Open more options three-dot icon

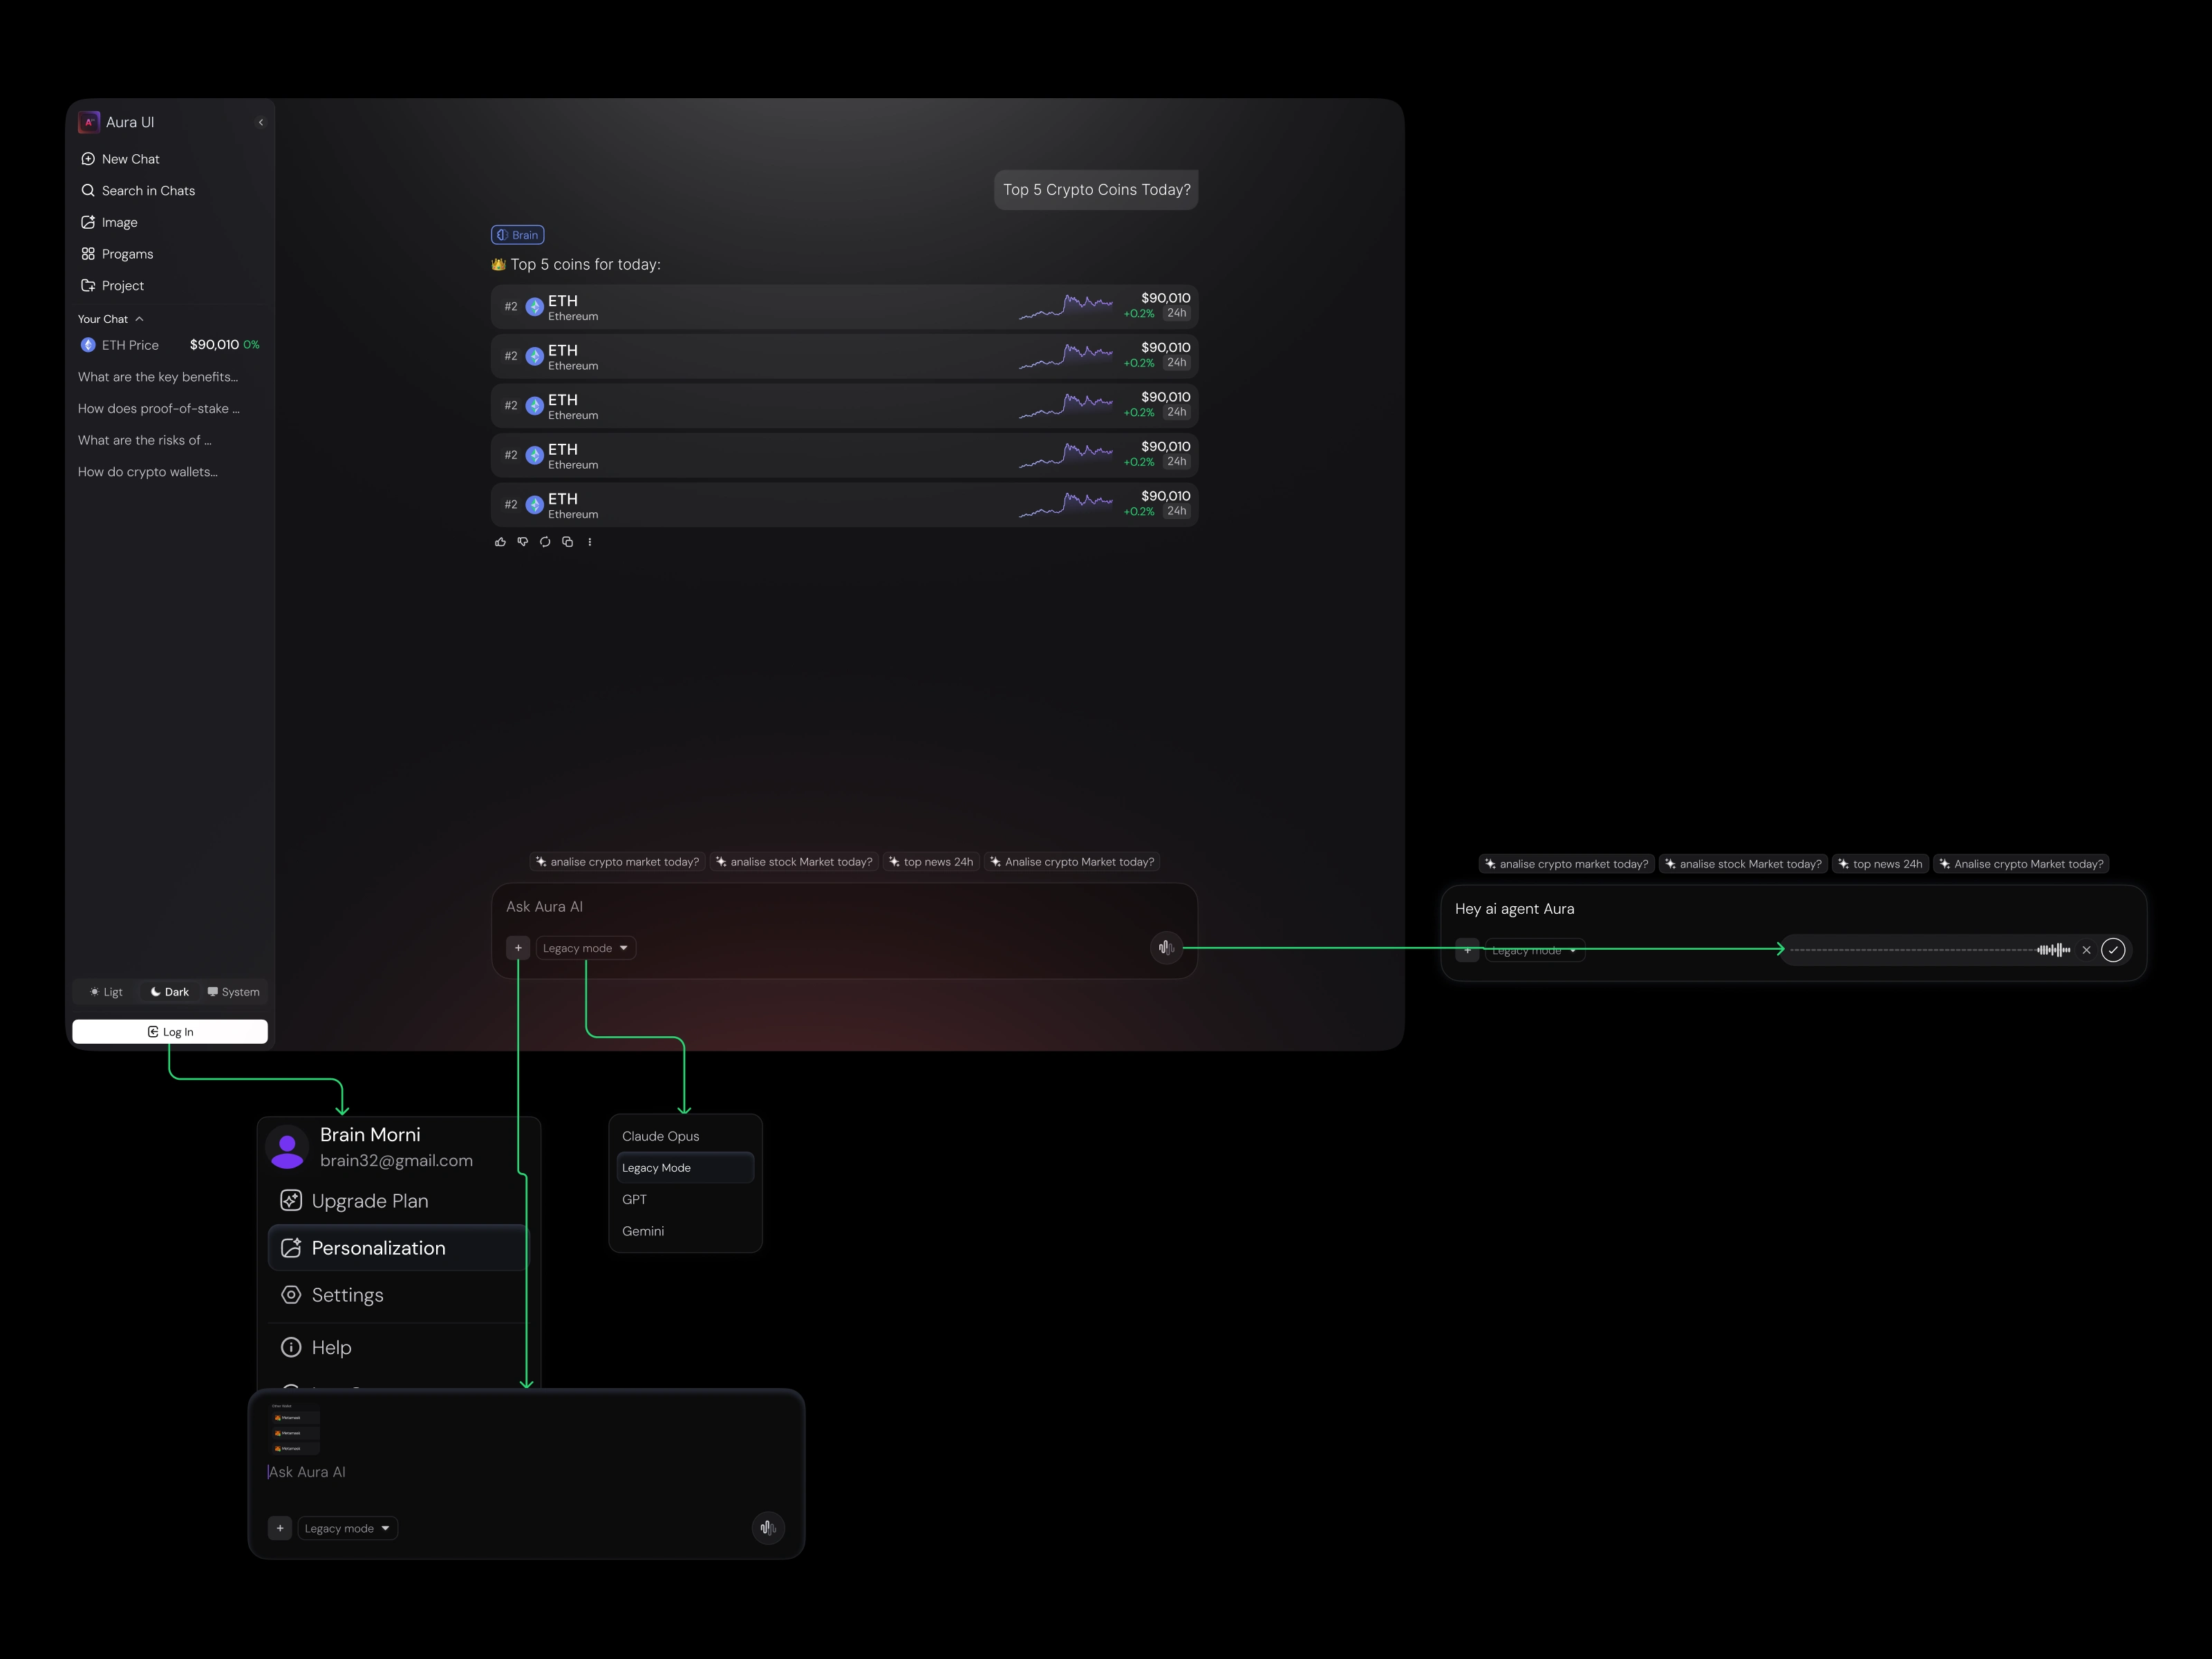tap(590, 542)
